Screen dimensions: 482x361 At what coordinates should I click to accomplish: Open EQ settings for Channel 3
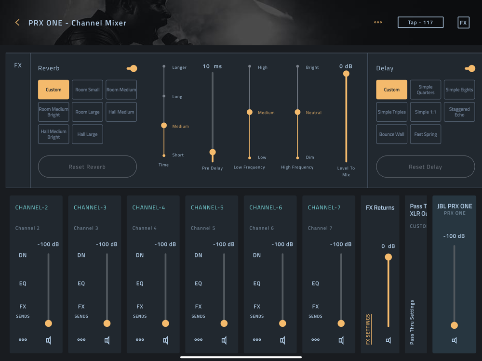(81, 284)
